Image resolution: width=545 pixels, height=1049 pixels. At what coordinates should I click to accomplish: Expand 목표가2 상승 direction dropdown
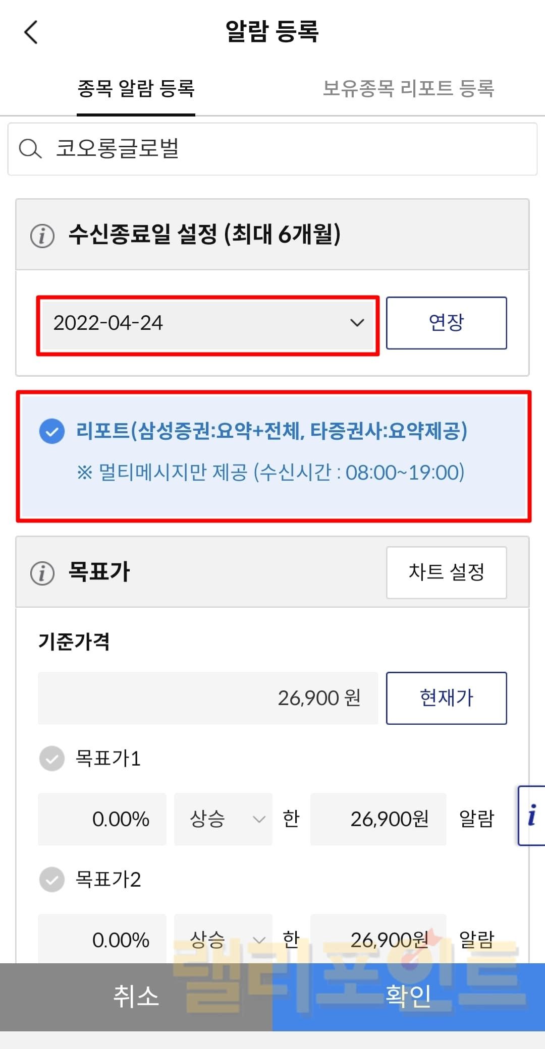tap(223, 940)
